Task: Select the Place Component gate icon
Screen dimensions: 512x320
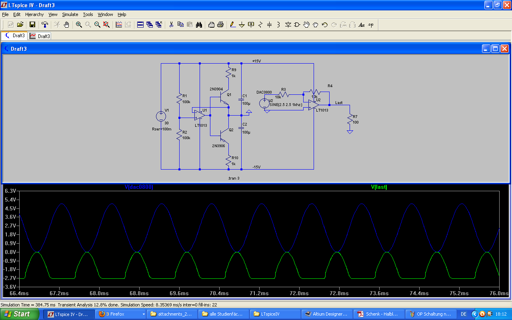Action: click(x=297, y=25)
